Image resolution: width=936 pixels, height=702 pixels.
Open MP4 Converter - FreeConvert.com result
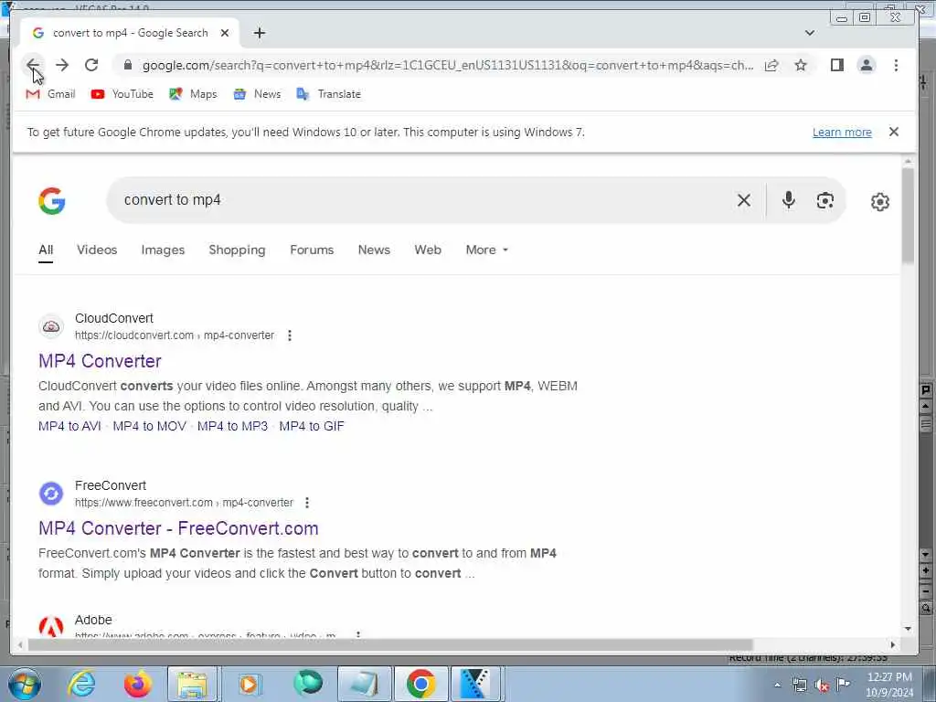click(x=178, y=528)
